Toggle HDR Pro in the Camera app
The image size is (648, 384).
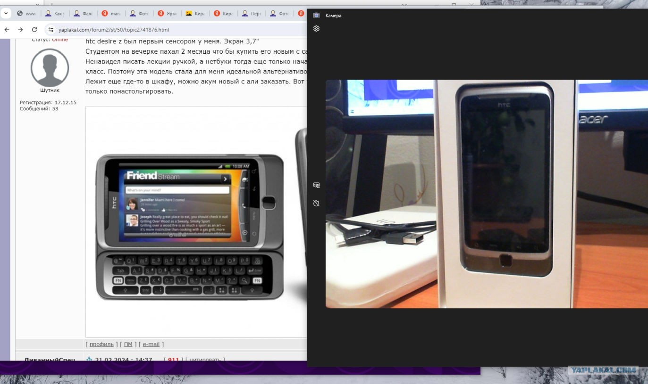click(316, 185)
